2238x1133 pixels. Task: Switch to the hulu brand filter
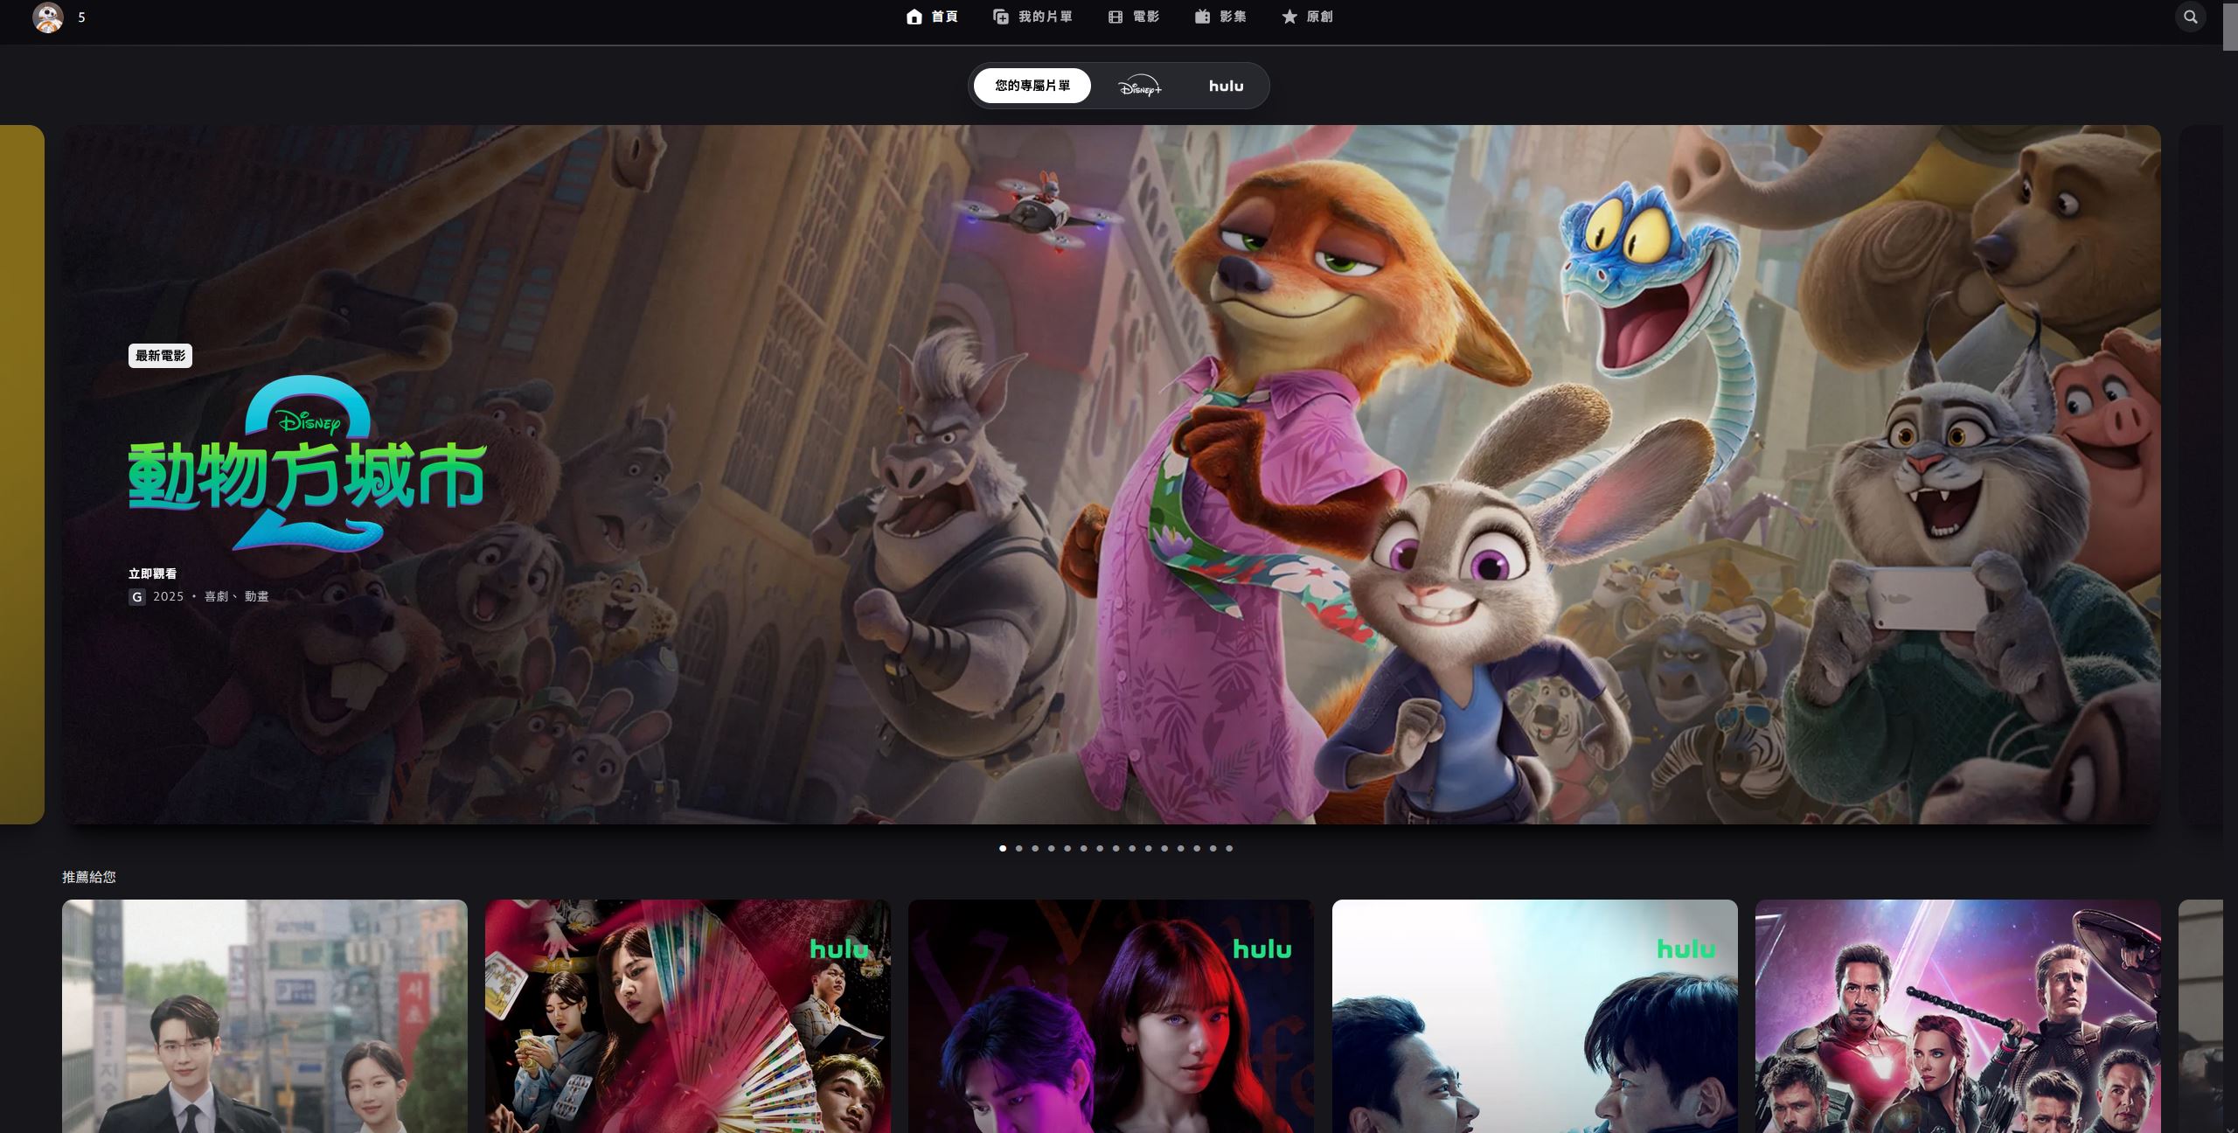[x=1226, y=86]
